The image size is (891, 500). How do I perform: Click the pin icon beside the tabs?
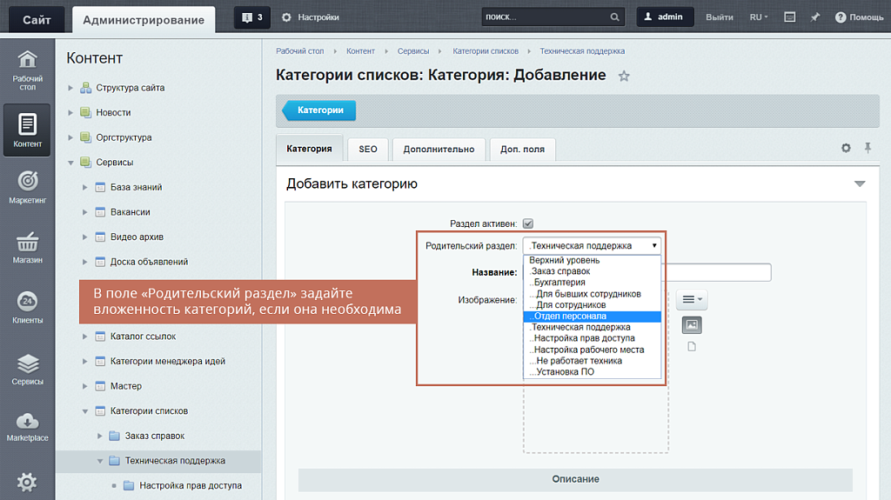coord(868,149)
